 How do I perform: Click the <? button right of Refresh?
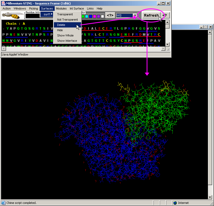click(x=165, y=15)
